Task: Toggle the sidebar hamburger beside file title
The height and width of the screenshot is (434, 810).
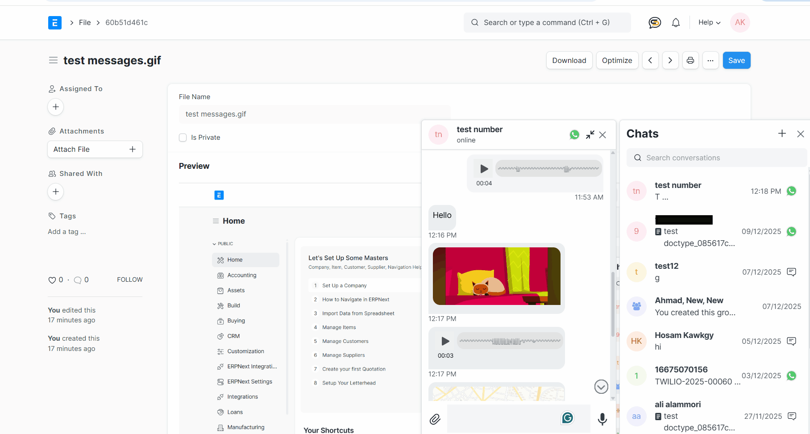Action: click(53, 60)
